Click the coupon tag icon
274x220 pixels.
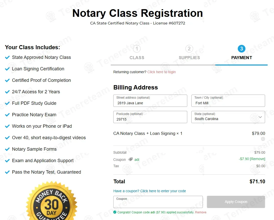[x=130, y=159]
